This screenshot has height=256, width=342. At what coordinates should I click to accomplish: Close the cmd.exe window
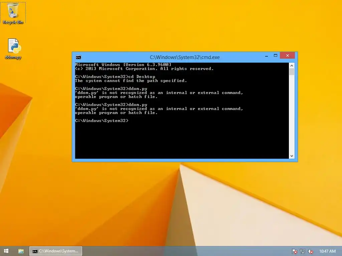click(288, 56)
